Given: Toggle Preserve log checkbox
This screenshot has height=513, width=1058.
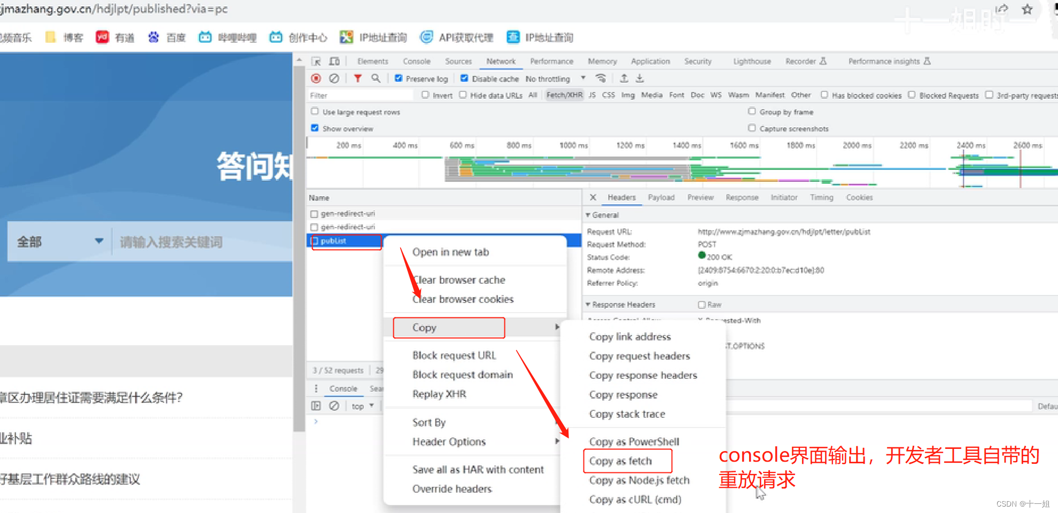Looking at the screenshot, I should tap(399, 79).
